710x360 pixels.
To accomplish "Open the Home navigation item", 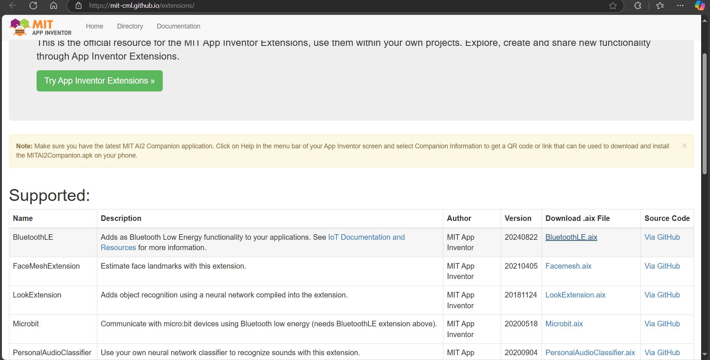I will coord(95,26).
